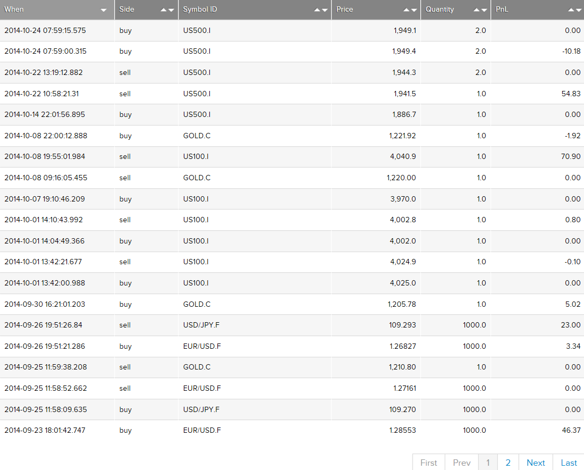
Task: Click Symbol ID descending sort arrow
Action: (x=325, y=10)
